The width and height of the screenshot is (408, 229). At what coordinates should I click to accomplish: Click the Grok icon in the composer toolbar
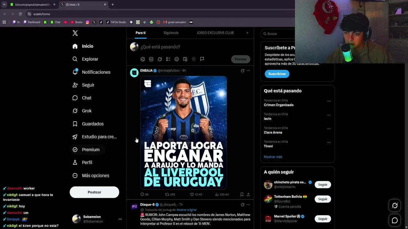pyautogui.click(x=160, y=59)
